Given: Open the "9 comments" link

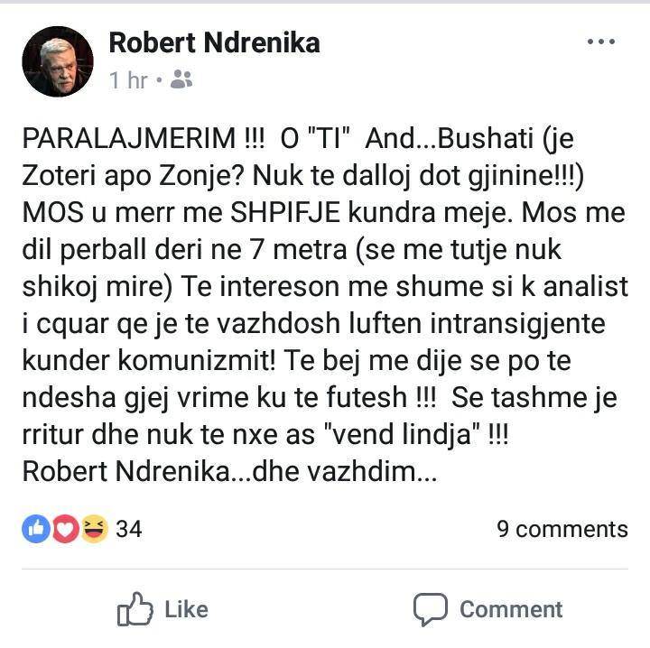Looking at the screenshot, I should pos(562,529).
